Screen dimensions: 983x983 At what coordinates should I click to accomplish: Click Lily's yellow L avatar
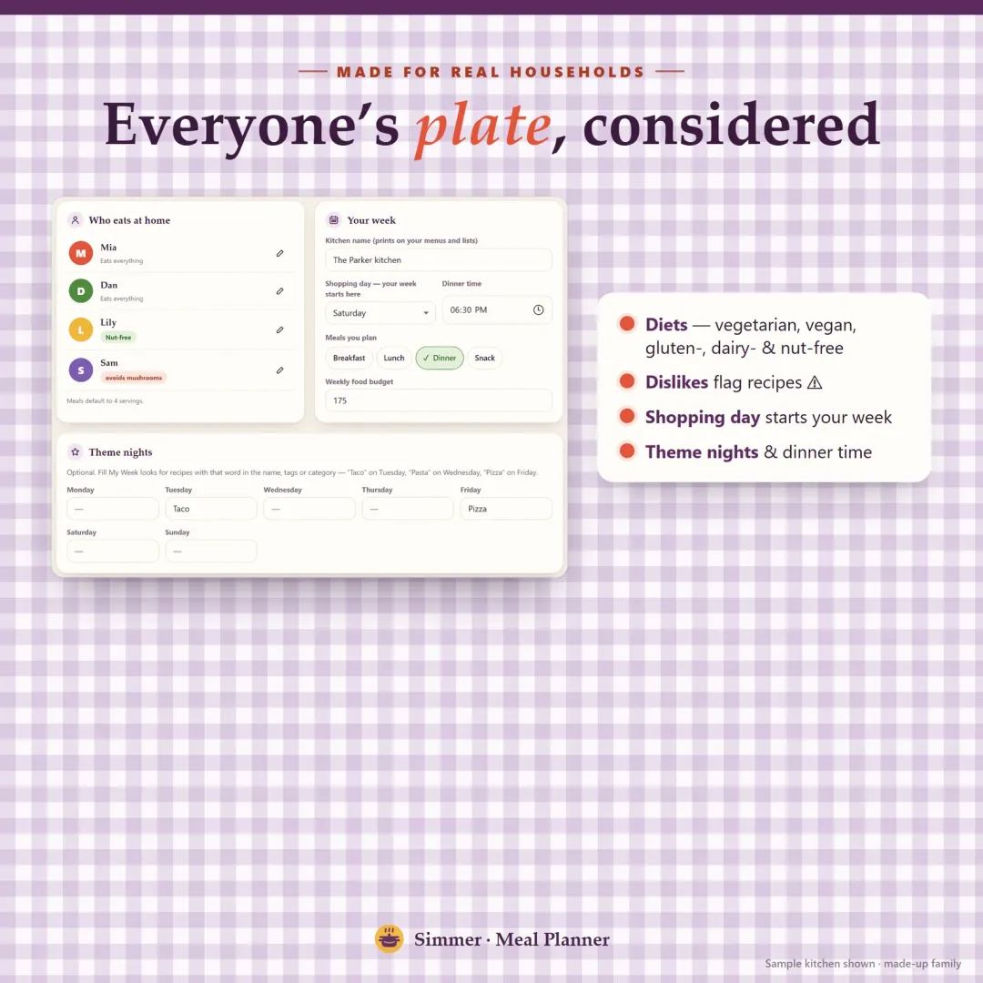pyautogui.click(x=81, y=329)
